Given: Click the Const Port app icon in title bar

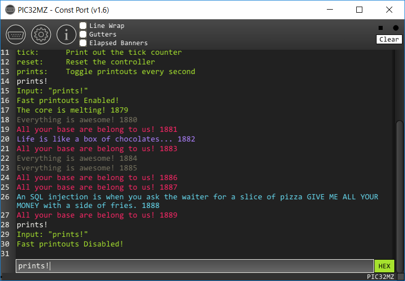Looking at the screenshot, I should tap(10, 10).
